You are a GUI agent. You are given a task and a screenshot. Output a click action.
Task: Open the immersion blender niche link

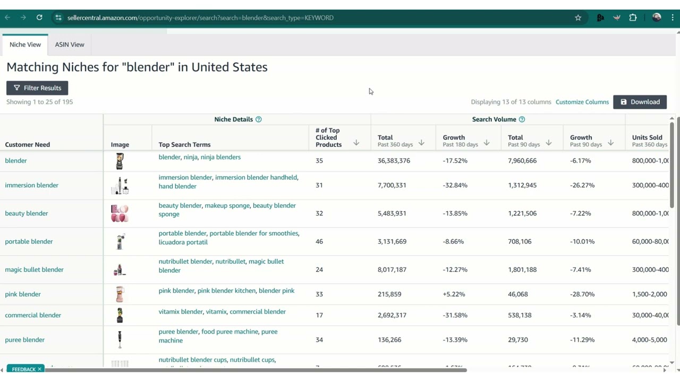click(x=32, y=185)
